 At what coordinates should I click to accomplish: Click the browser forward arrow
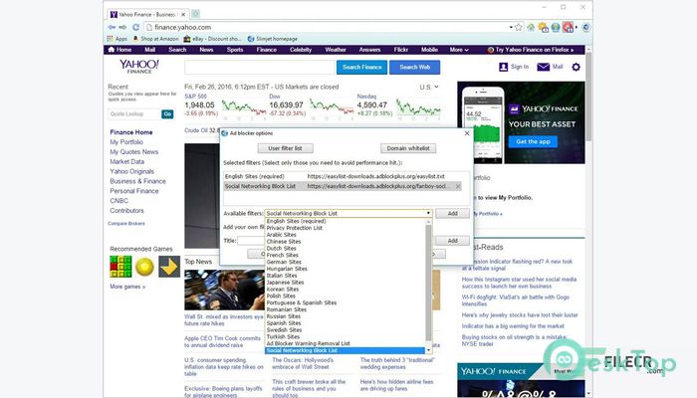pos(122,27)
